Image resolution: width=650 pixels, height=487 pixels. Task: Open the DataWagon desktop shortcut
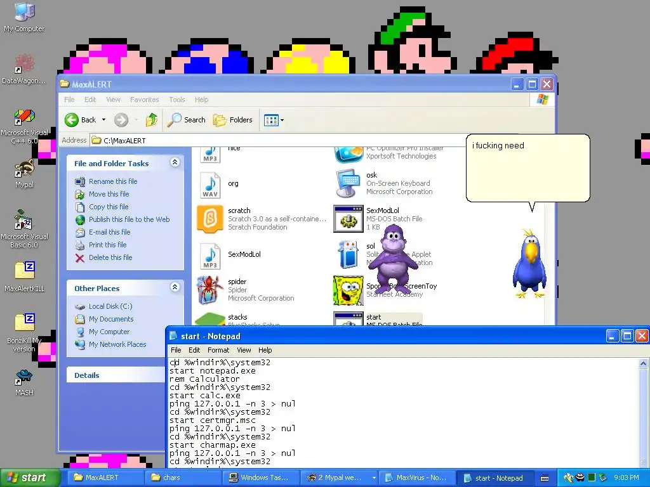(25, 68)
